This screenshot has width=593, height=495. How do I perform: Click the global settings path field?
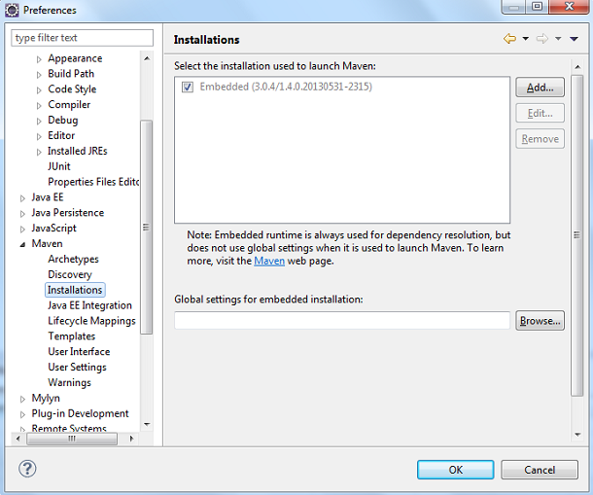(342, 321)
